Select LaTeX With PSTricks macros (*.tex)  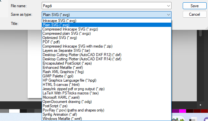106,93
